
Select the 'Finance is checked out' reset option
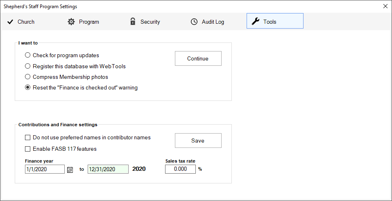coord(27,87)
